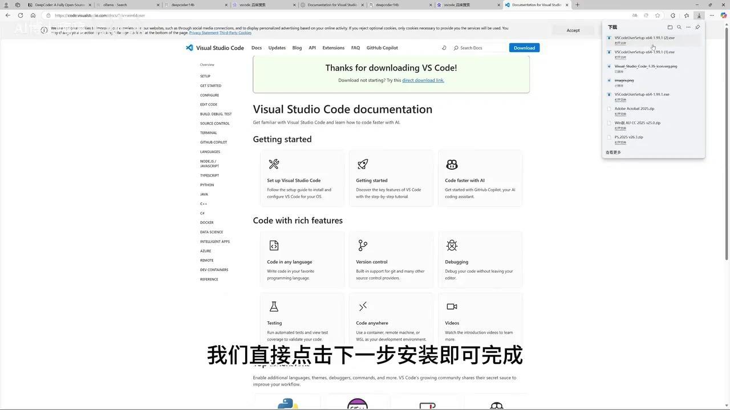
Task: Open the GitHub Copilot menu item
Action: [382, 48]
